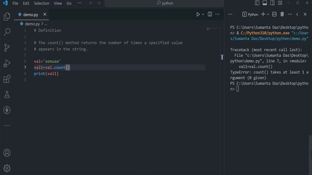Click the minimap code preview

click(212, 29)
